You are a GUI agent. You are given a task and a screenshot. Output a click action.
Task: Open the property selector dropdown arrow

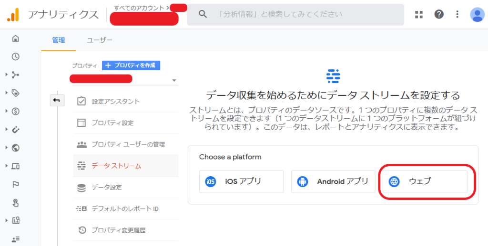[174, 81]
